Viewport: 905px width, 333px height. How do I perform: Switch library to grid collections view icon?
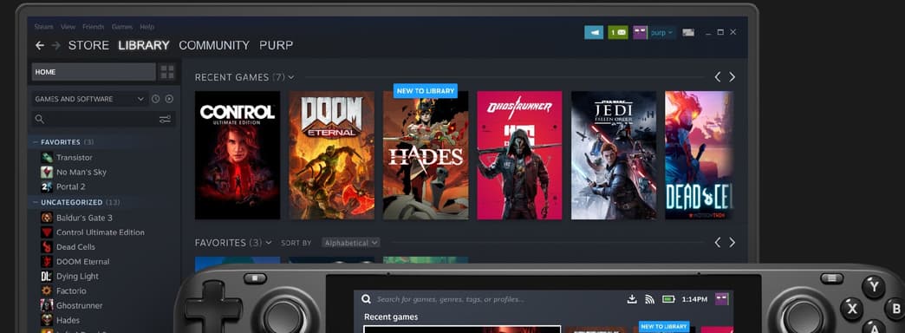[167, 72]
